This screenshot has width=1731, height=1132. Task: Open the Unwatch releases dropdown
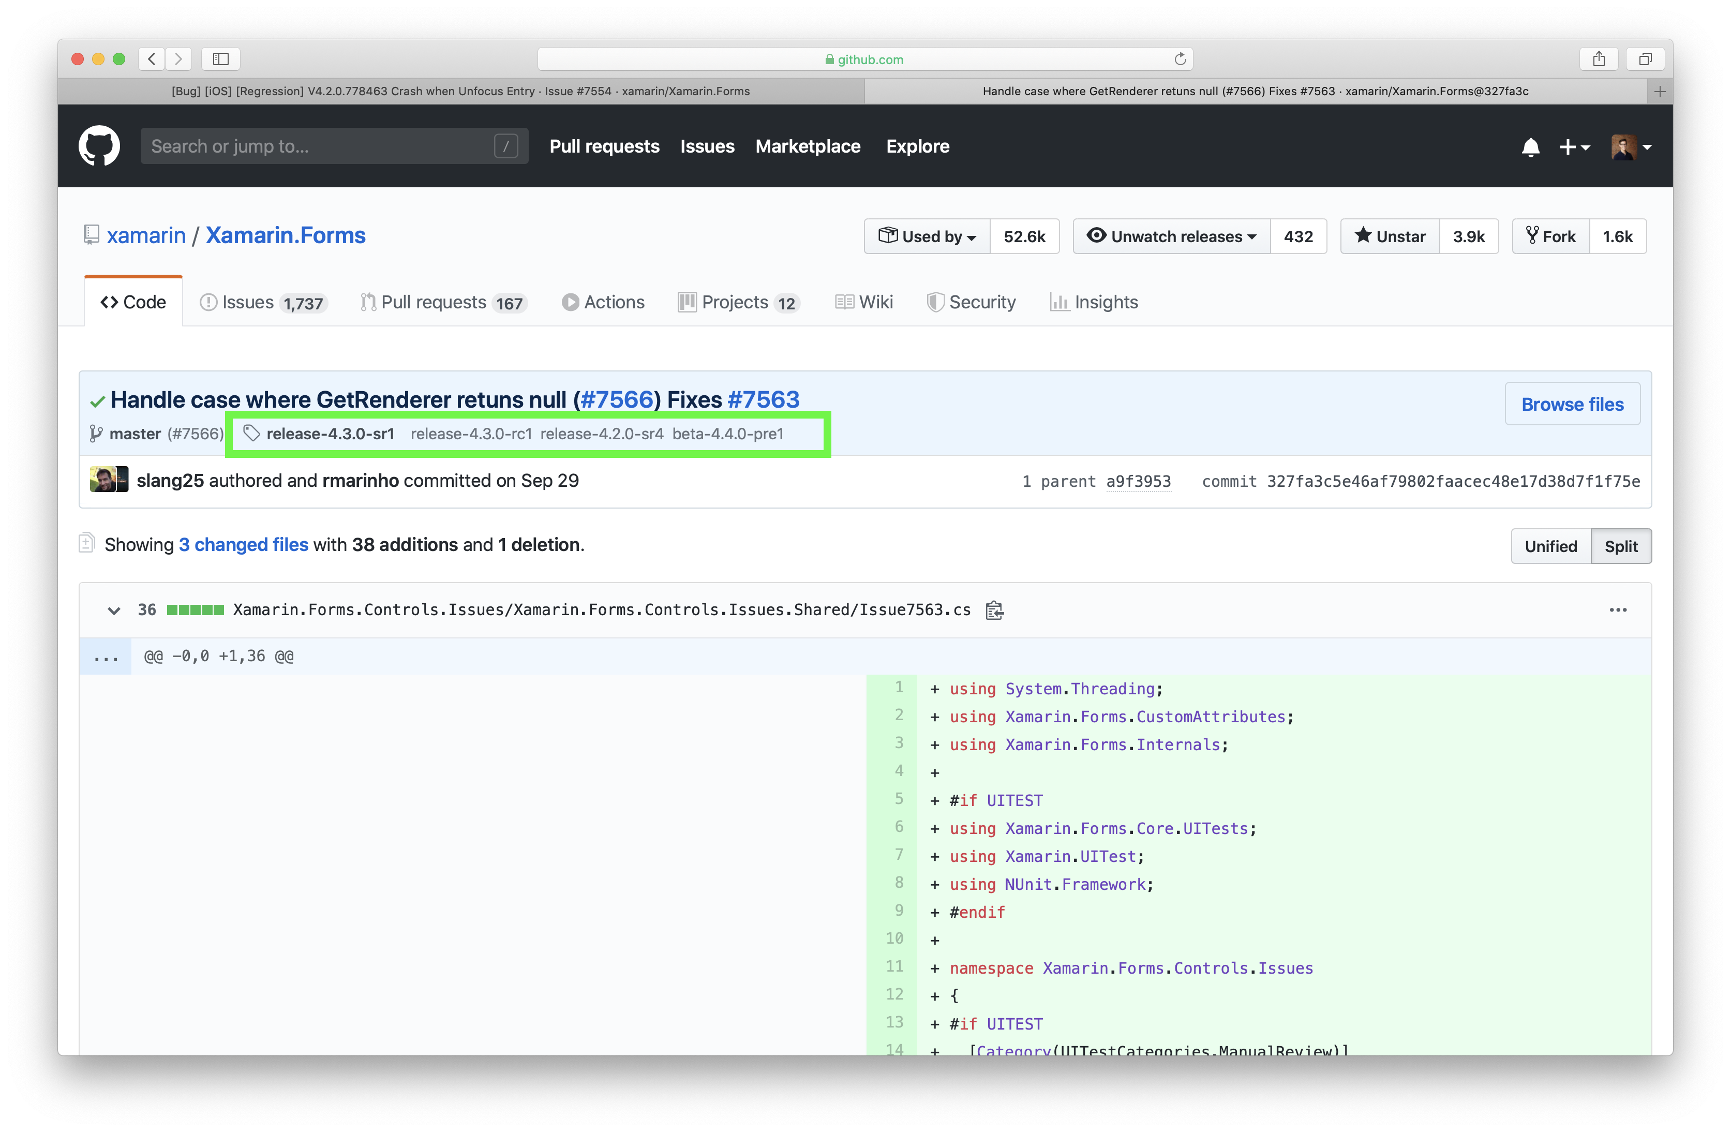tap(1172, 236)
